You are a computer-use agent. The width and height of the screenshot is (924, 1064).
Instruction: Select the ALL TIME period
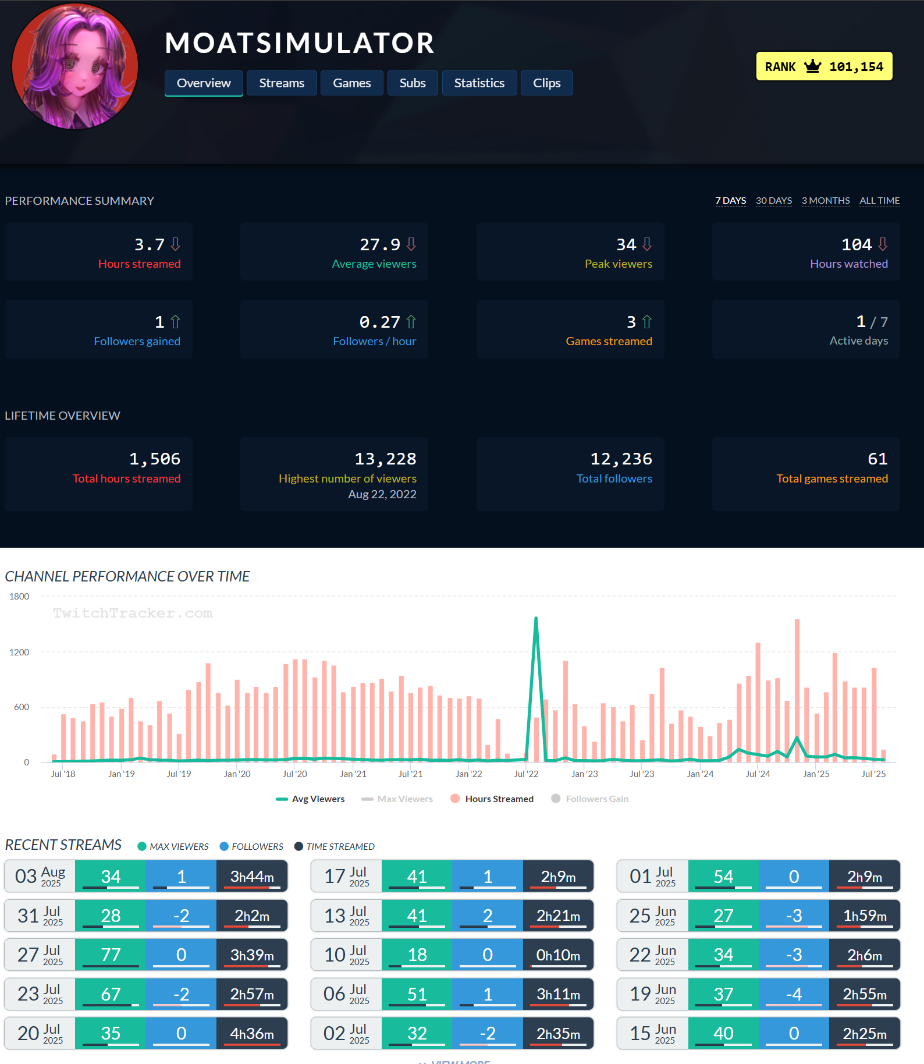[880, 201]
